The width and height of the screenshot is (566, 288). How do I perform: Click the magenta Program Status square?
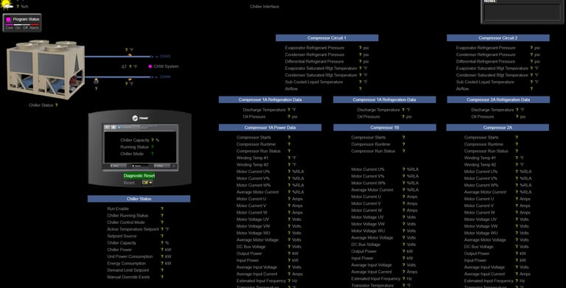tap(8, 19)
